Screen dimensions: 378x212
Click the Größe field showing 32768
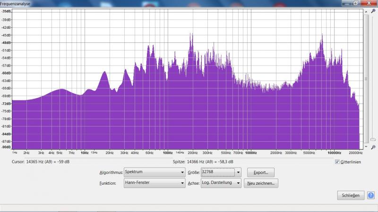coord(217,172)
